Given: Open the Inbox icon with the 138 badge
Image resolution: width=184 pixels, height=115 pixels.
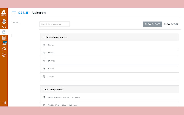Looking at the screenshot, I should [4, 43].
